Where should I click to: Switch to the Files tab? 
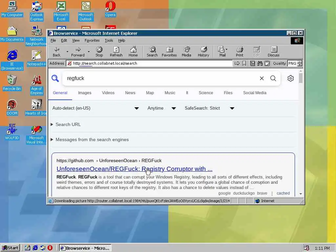[228, 93]
